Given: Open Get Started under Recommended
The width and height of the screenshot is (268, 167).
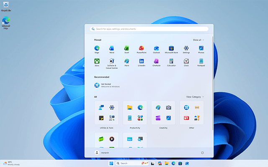Looking at the screenshot, I should 107,85.
